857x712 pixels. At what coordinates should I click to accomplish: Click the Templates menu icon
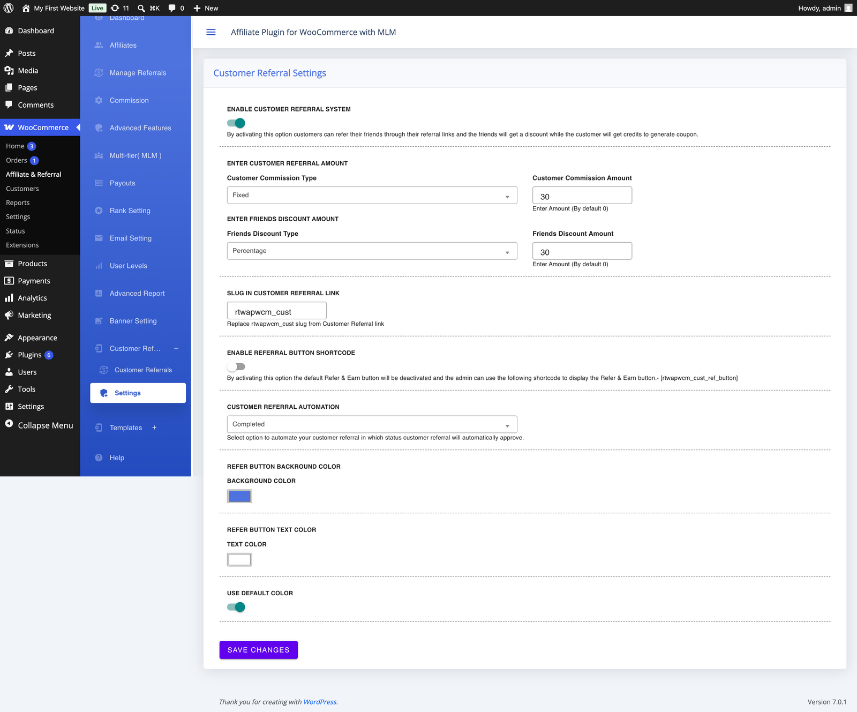99,428
